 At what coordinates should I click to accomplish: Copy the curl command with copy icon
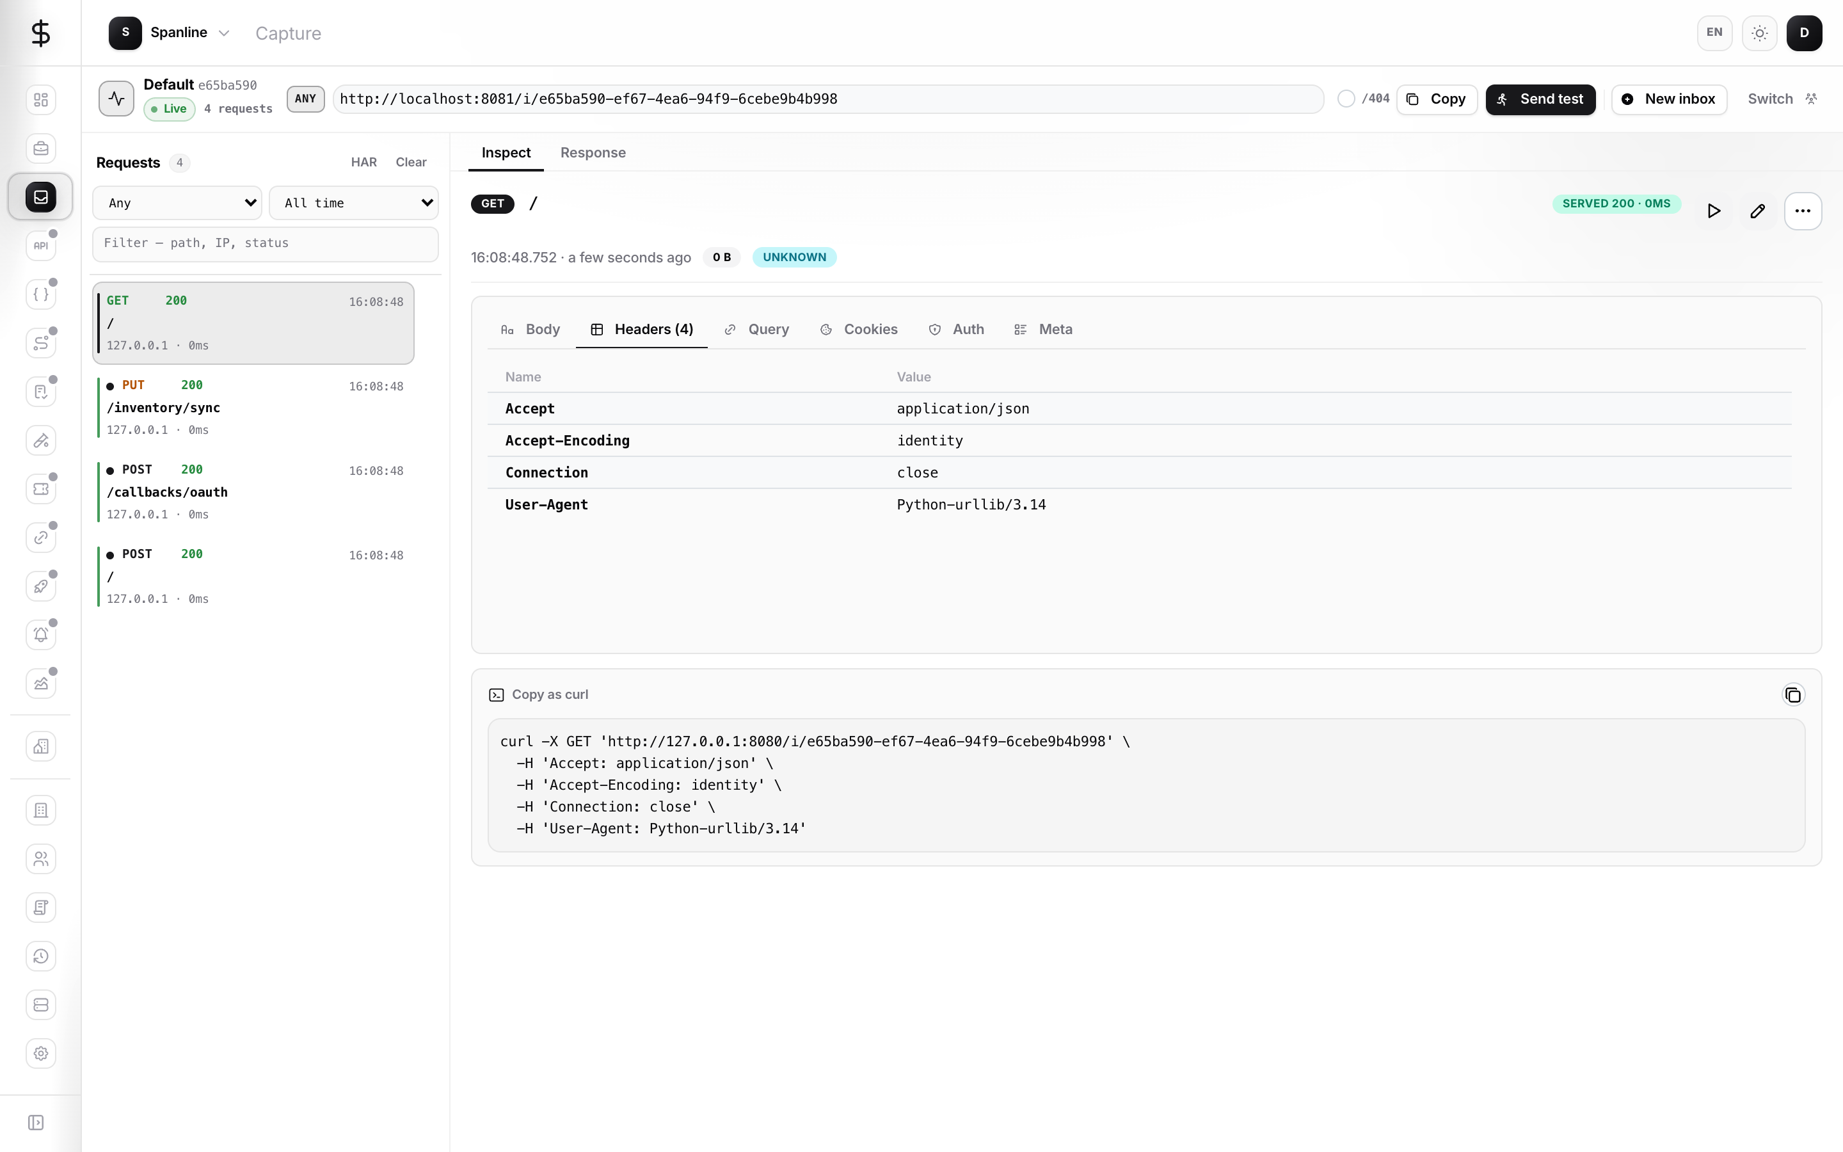(1792, 695)
